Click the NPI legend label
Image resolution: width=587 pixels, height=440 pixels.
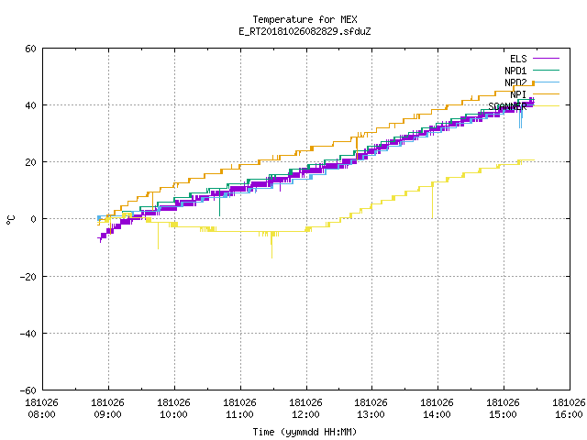pyautogui.click(x=518, y=94)
